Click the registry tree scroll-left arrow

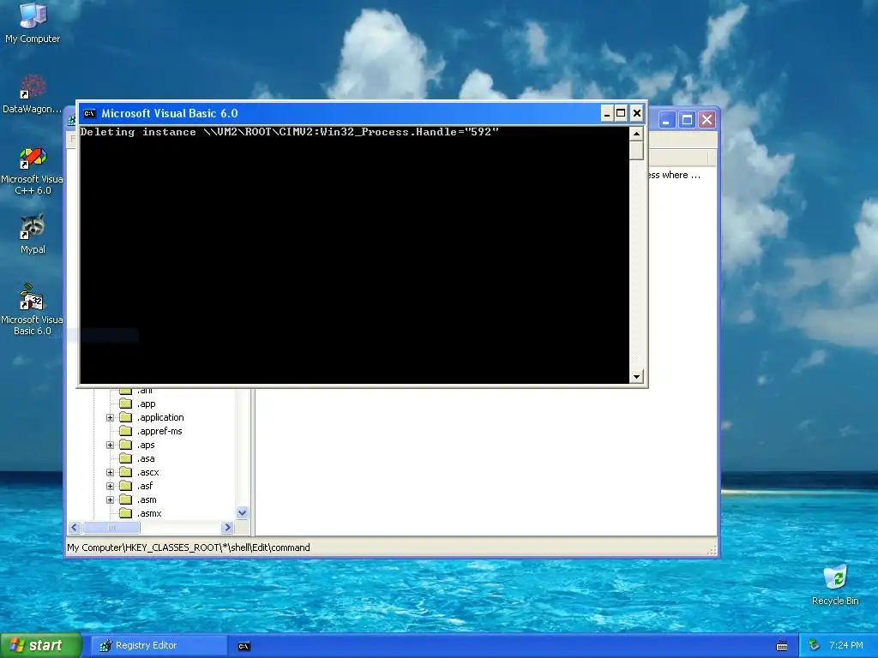[75, 527]
